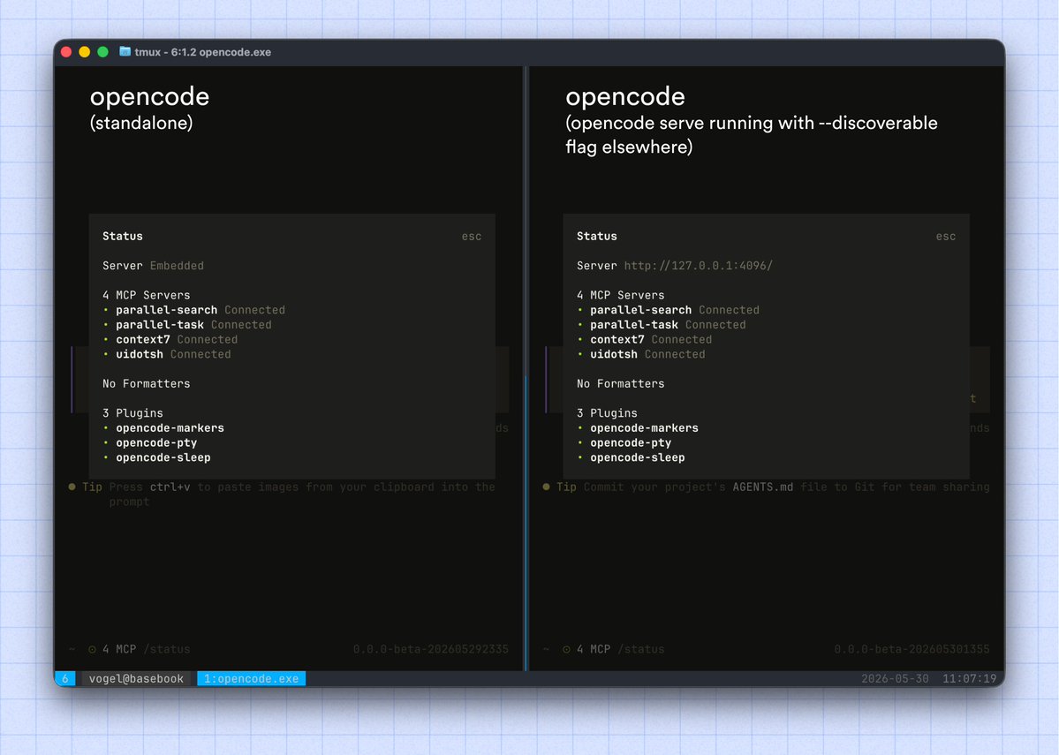The width and height of the screenshot is (1059, 755).
Task: Select parallel-search in the left pane MCP list
Action: (x=166, y=310)
